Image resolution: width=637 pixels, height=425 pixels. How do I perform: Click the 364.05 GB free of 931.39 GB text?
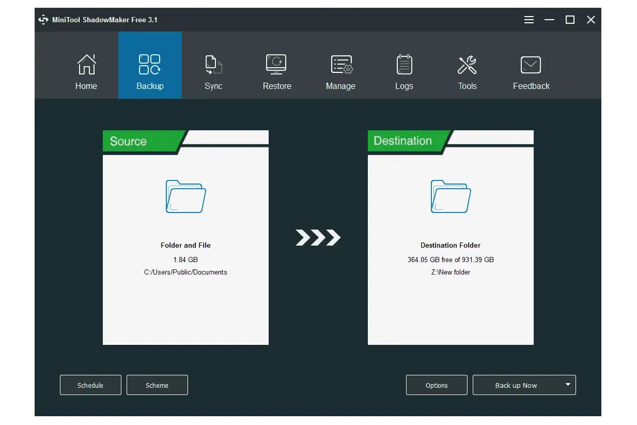point(450,260)
